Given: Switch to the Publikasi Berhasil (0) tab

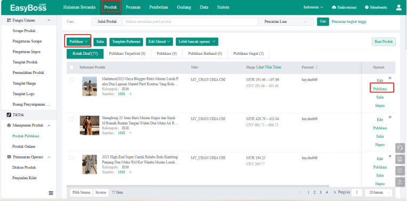Looking at the screenshot, I should click(205, 54).
